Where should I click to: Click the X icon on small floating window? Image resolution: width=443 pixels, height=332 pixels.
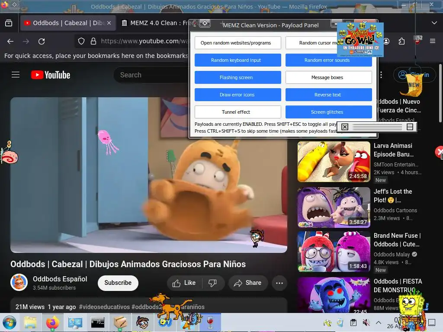(x=345, y=127)
